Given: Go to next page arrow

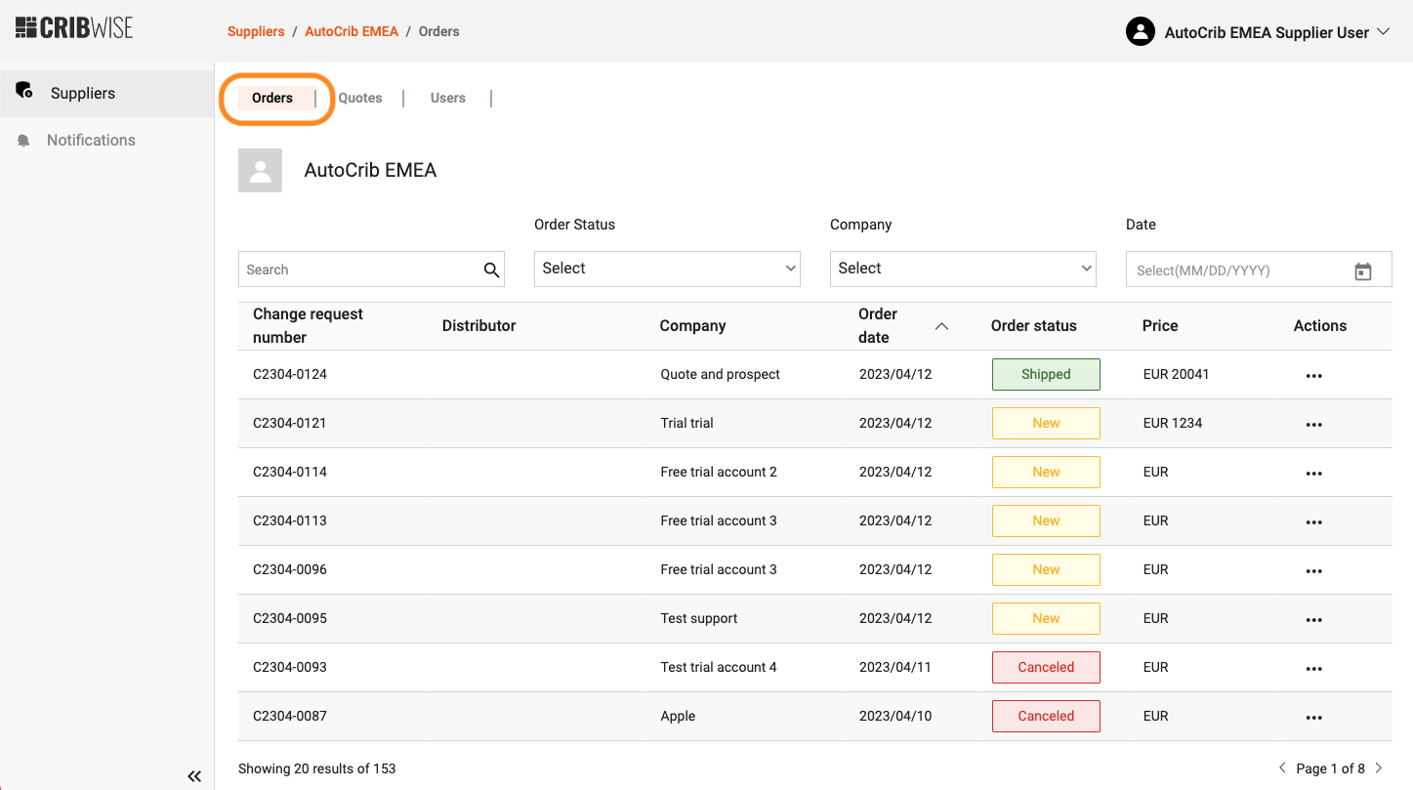Looking at the screenshot, I should (1379, 769).
